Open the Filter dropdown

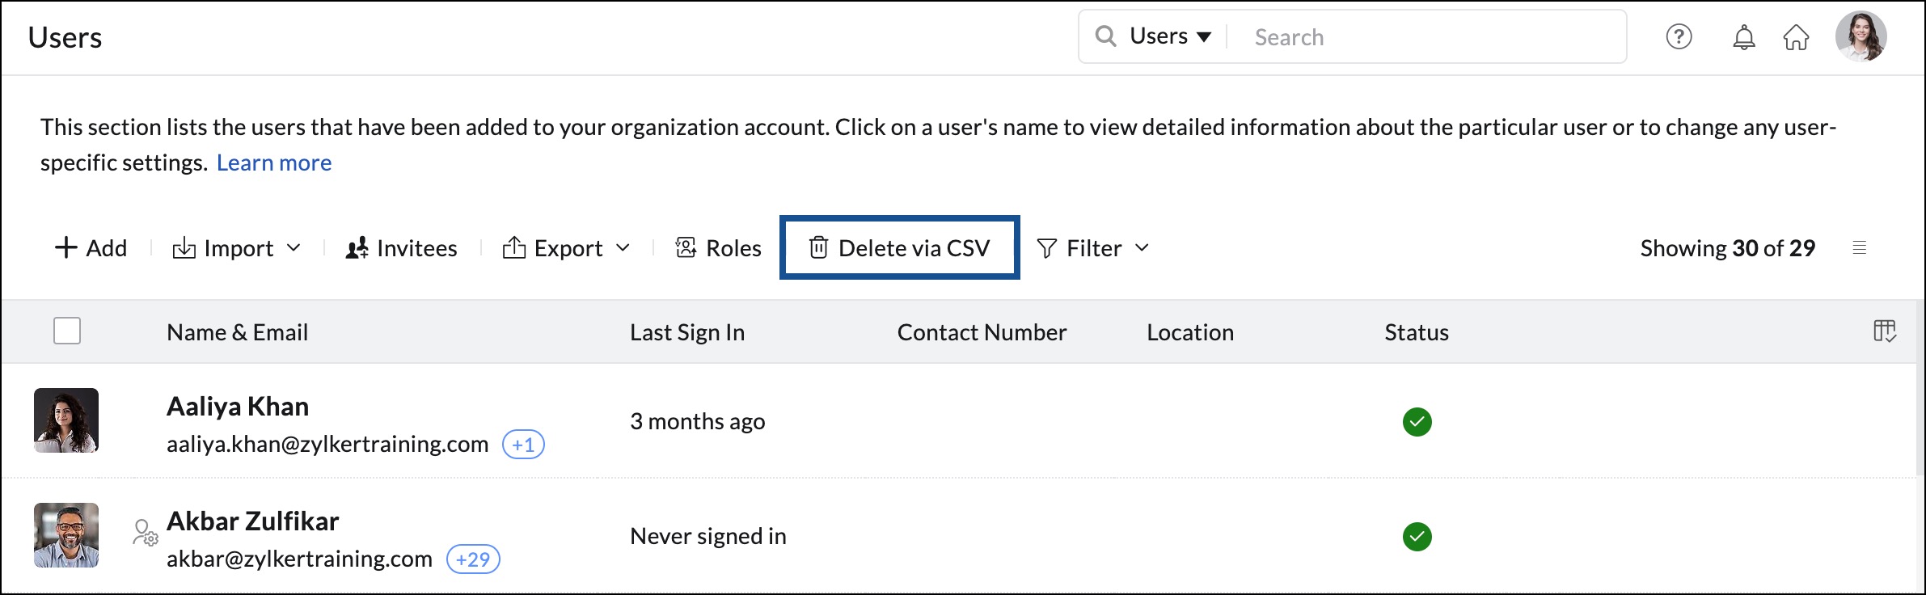(1092, 248)
